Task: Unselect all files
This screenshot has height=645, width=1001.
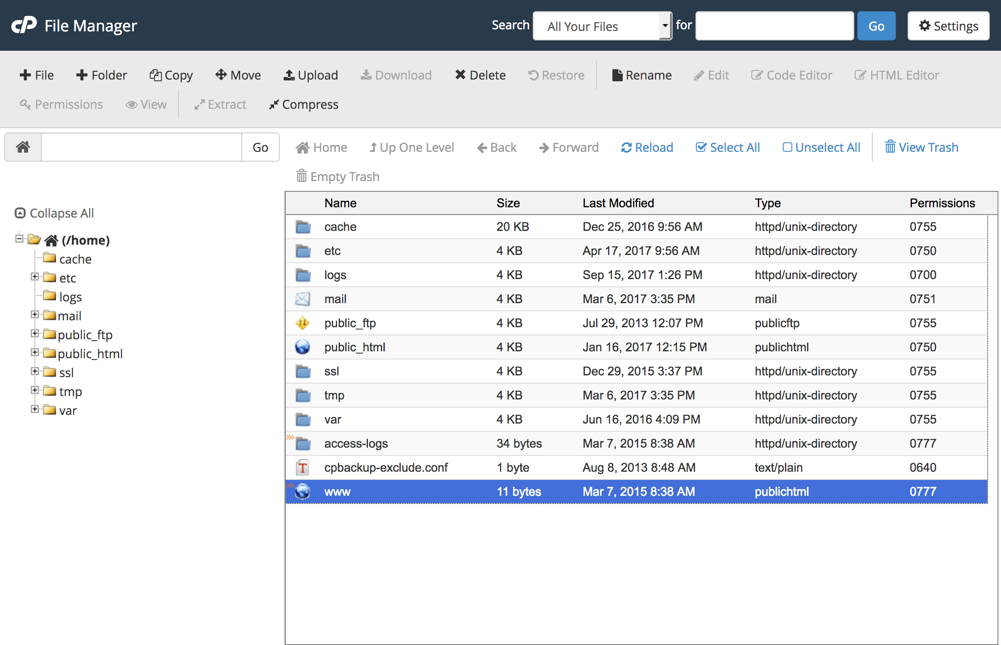Action: pos(821,147)
